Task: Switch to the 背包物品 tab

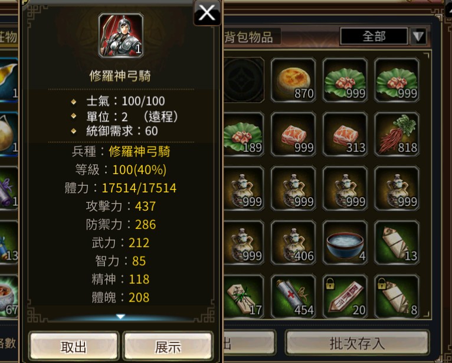Action: (x=248, y=37)
